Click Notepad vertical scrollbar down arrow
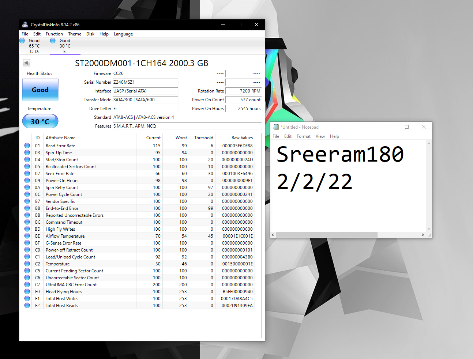 (429, 229)
